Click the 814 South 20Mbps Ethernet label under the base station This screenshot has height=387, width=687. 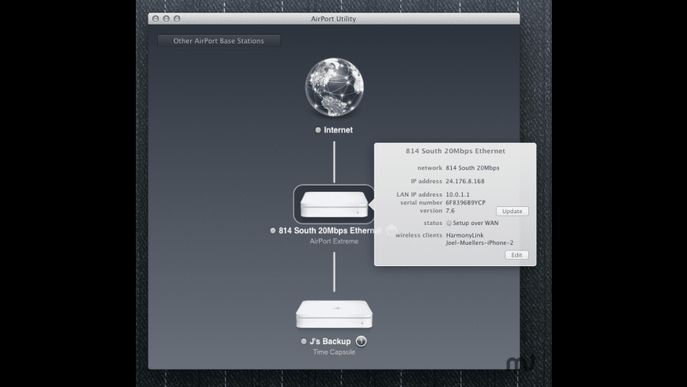330,231
